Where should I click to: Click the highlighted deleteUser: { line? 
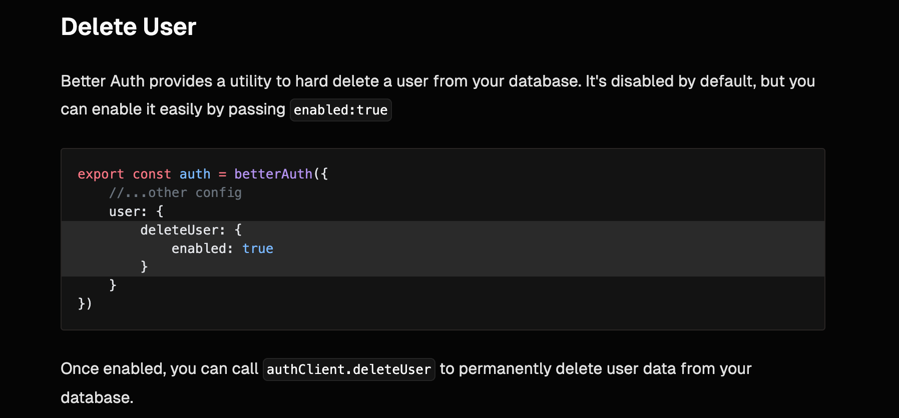click(x=442, y=230)
